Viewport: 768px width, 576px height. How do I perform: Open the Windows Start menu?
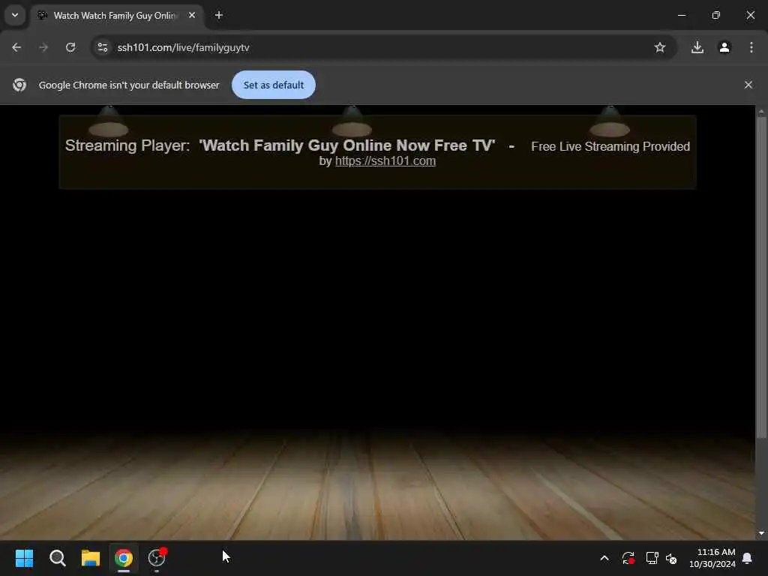pos(24,558)
